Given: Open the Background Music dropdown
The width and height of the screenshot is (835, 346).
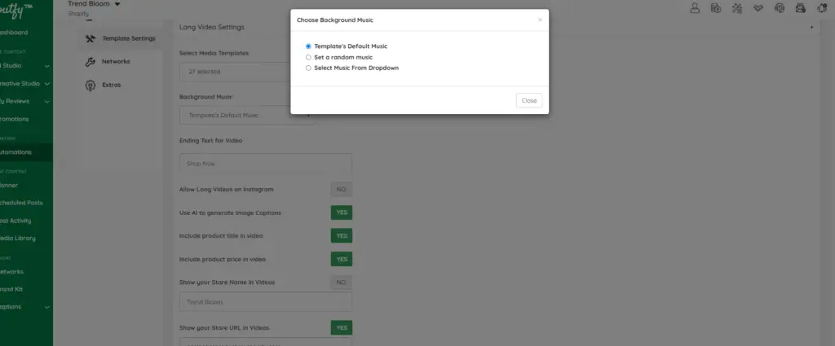Looking at the screenshot, I should pyautogui.click(x=247, y=116).
